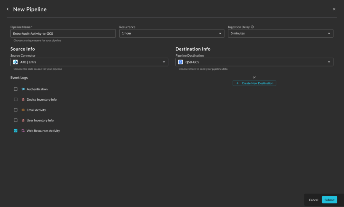Check the Email Activity checkbox
This screenshot has width=344, height=207.
pyautogui.click(x=15, y=110)
